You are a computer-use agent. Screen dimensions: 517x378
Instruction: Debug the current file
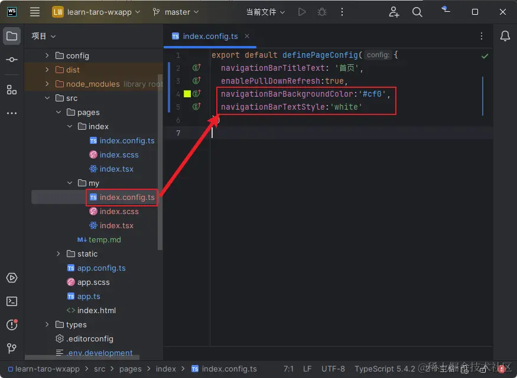coord(322,12)
